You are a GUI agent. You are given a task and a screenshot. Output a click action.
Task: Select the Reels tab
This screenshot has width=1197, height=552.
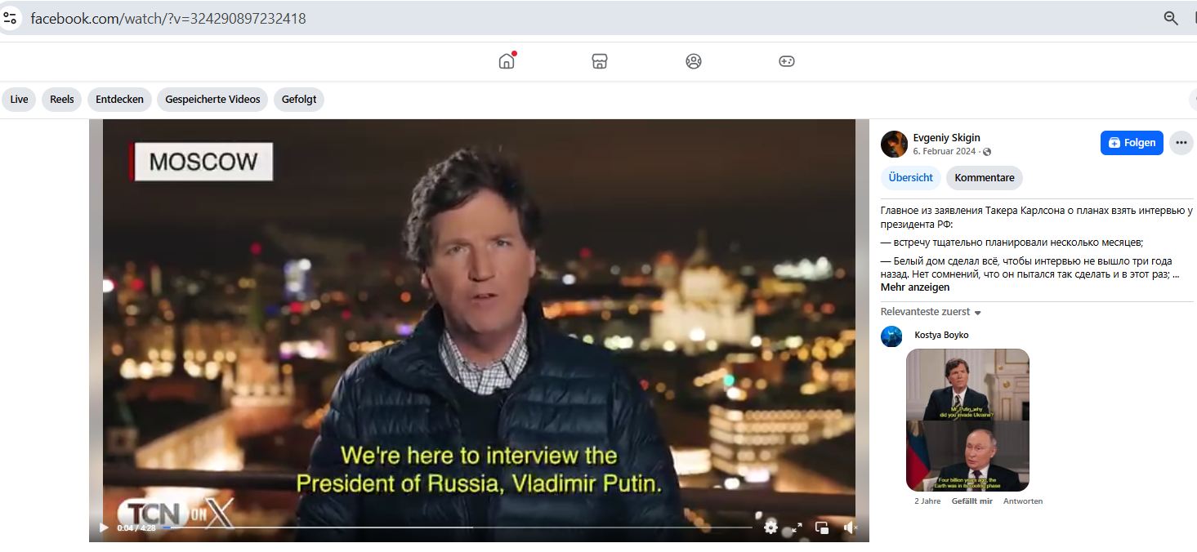point(62,100)
